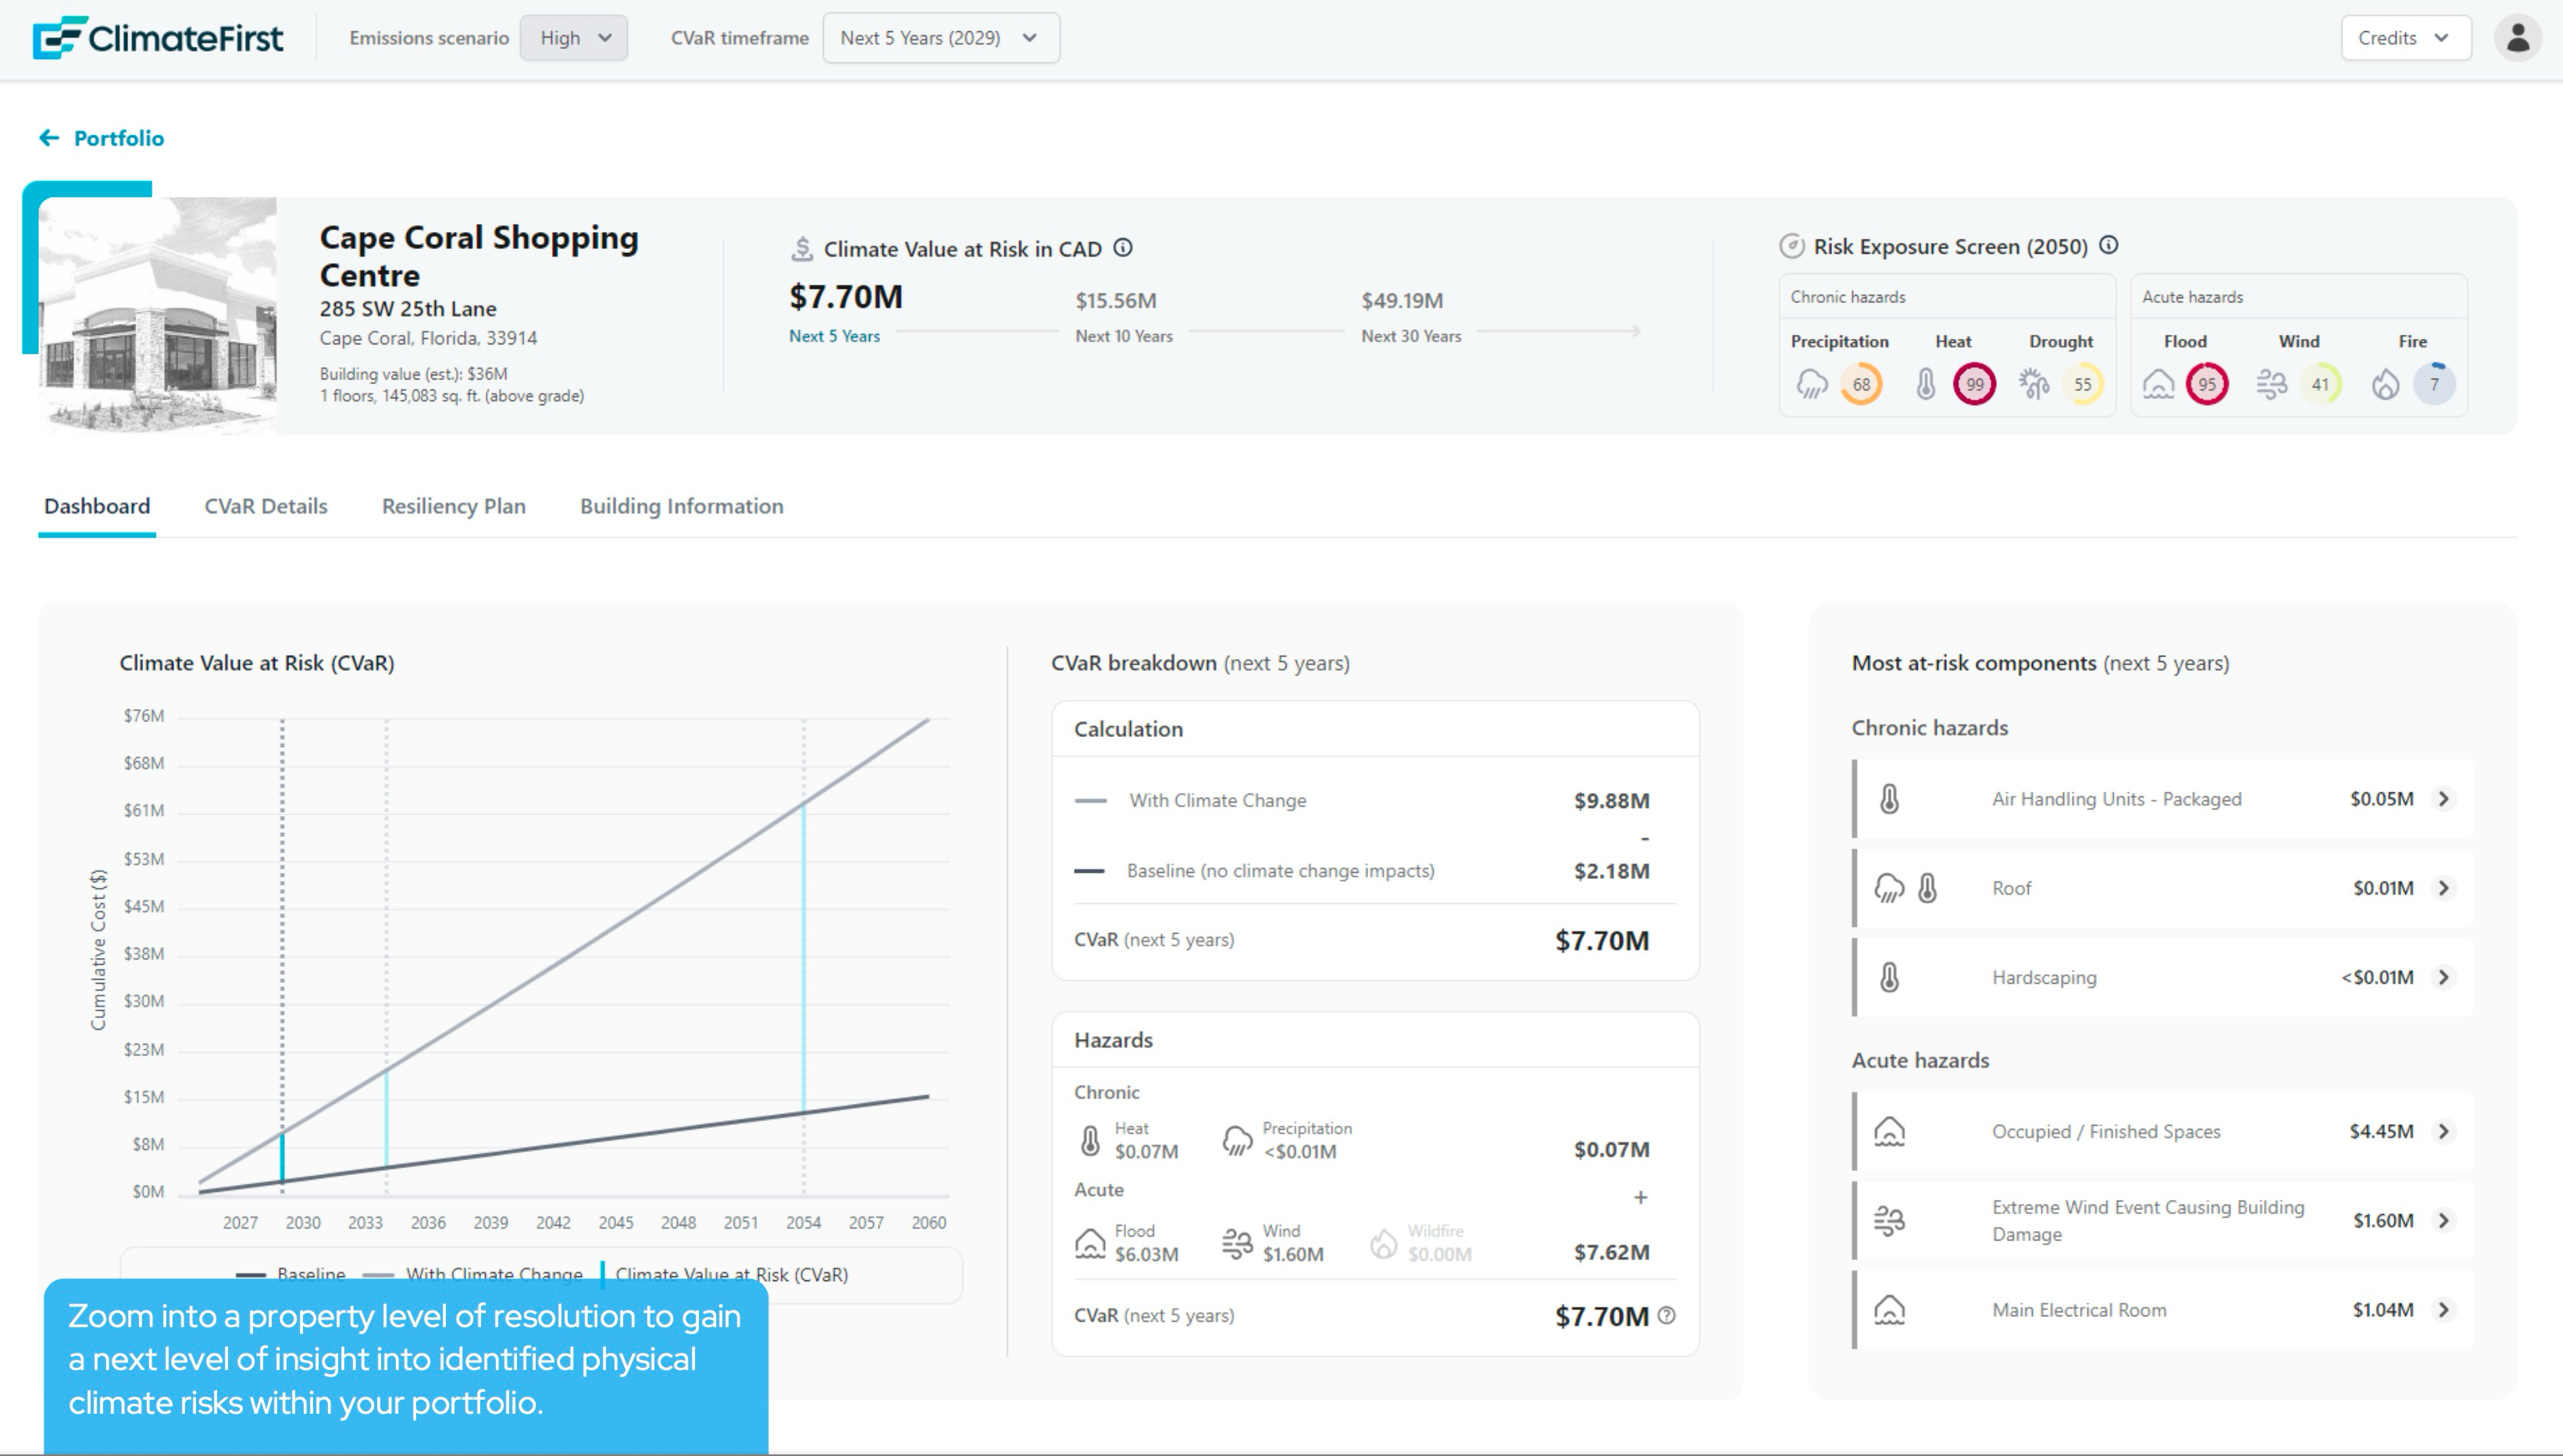
Task: Expand Extreme Wind Event row chevron
Action: tap(2444, 1220)
